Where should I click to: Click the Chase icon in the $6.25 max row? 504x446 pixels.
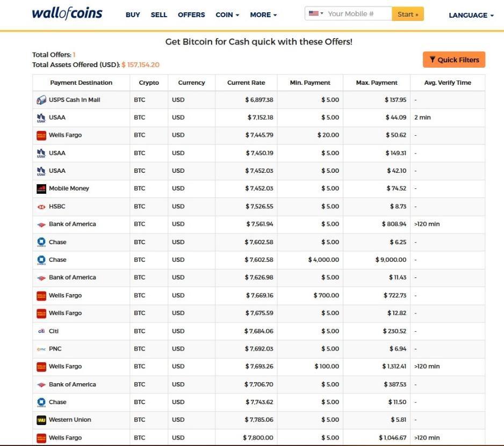[x=41, y=242]
